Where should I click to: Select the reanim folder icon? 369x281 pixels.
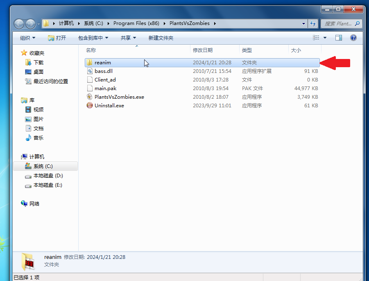[x=89, y=62]
